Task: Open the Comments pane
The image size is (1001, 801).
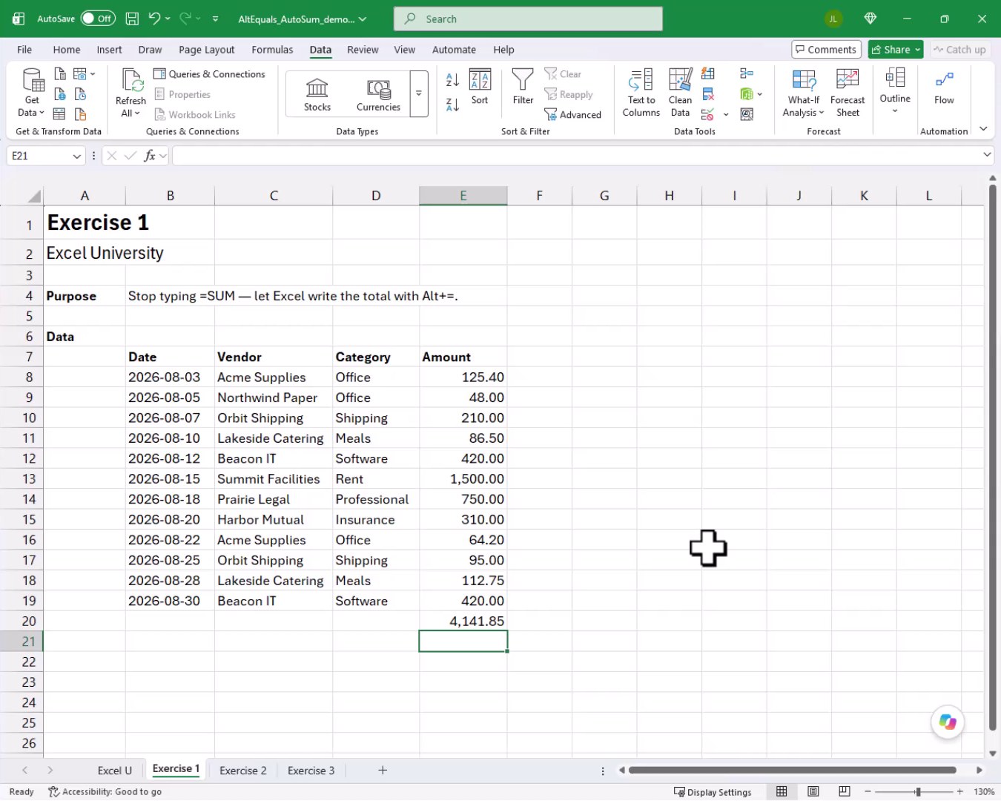Action: [x=826, y=50]
